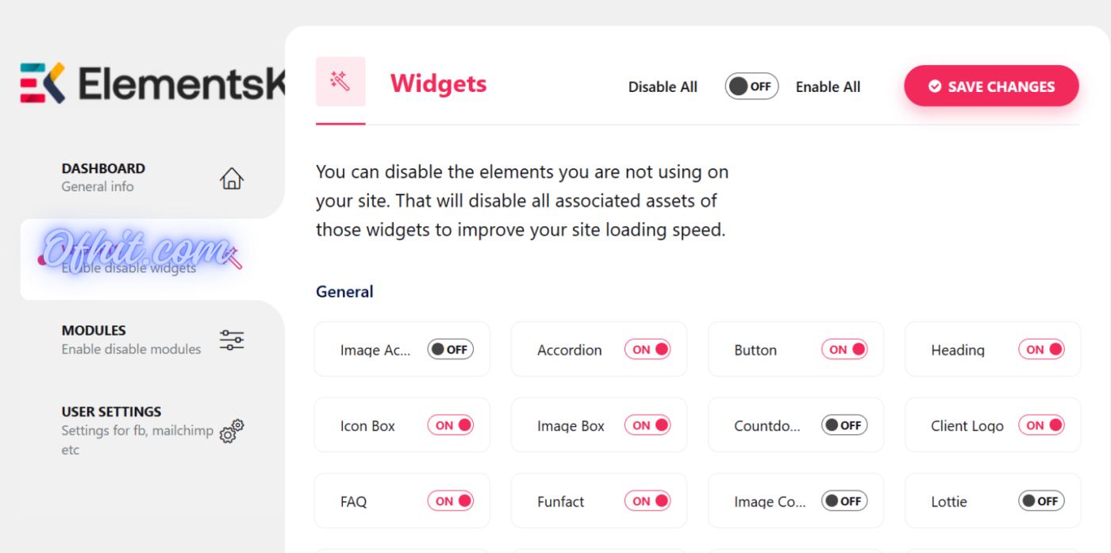The height and width of the screenshot is (553, 1111).
Task: Disable the Accordion widget toggle
Action: tap(647, 349)
